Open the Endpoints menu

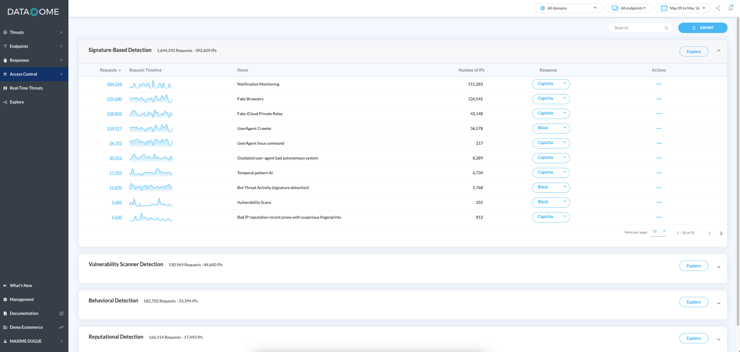[x=34, y=46]
